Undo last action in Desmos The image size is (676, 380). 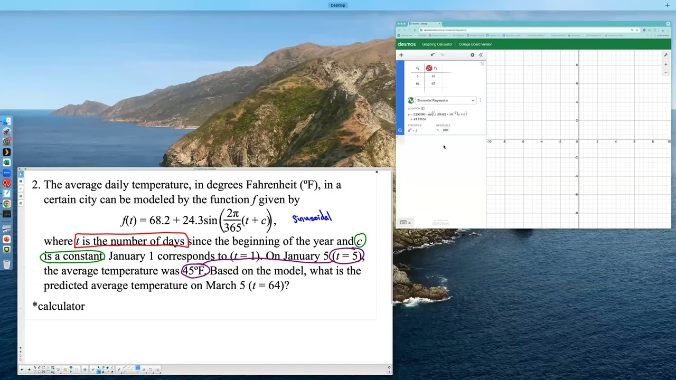(433, 55)
